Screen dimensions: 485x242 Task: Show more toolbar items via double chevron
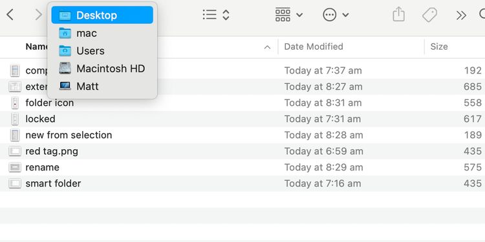pos(461,15)
